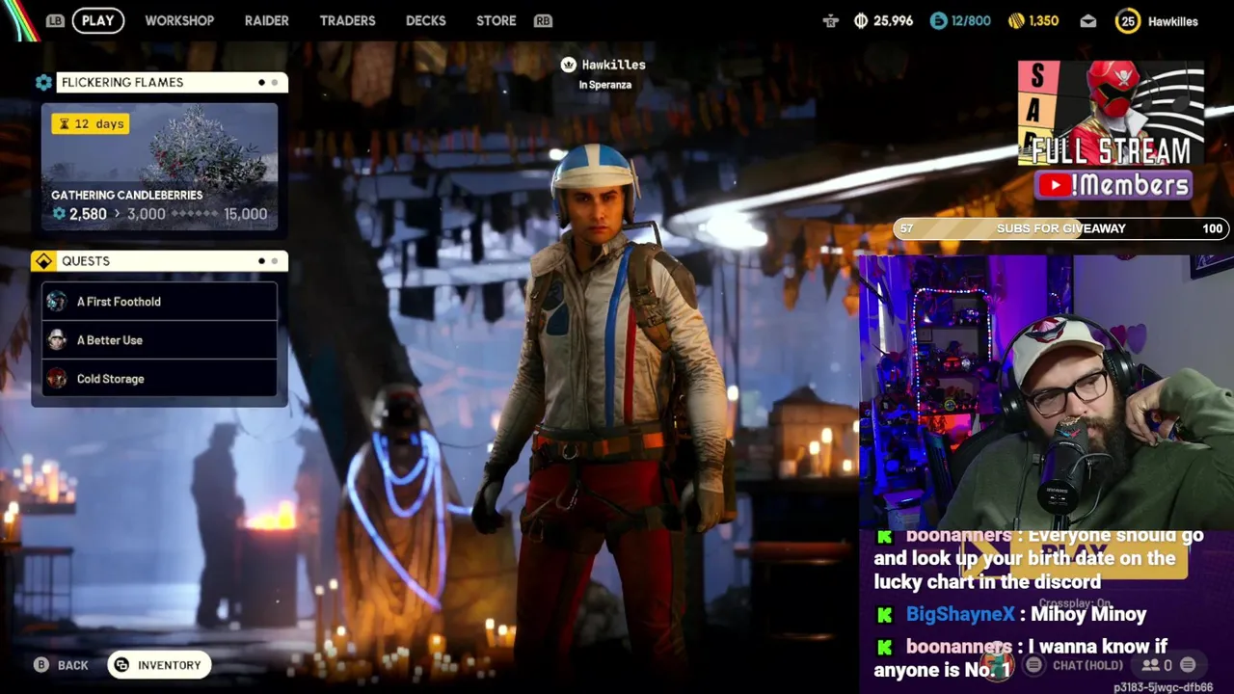1234x694 pixels.
Task: Click the 15,000 milestone value
Action: tap(245, 214)
